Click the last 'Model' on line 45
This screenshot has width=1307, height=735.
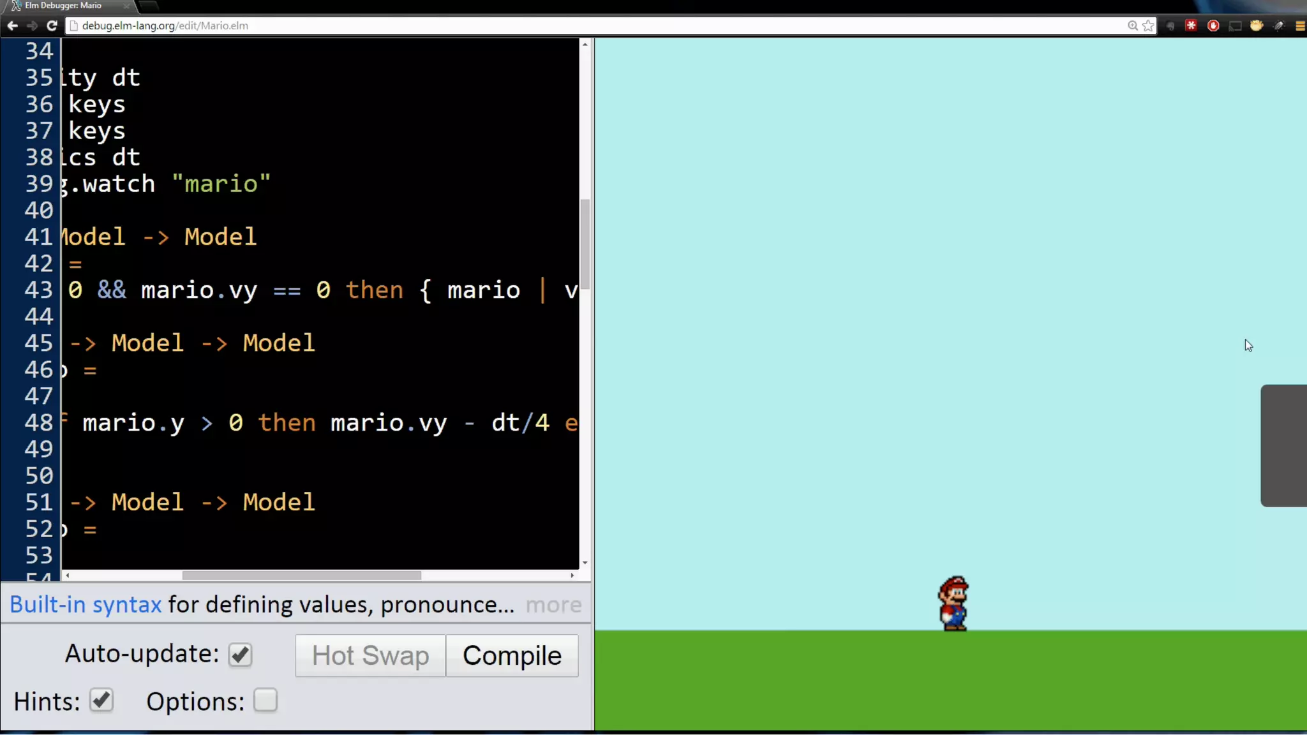tap(279, 343)
